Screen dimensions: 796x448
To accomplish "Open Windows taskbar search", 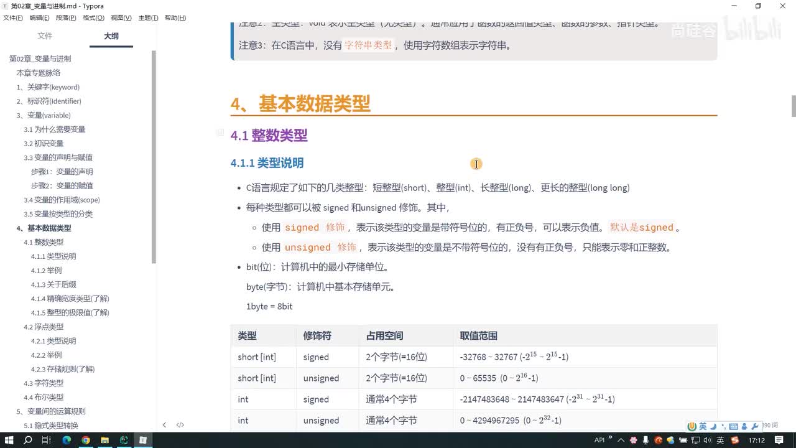I will 28,440.
